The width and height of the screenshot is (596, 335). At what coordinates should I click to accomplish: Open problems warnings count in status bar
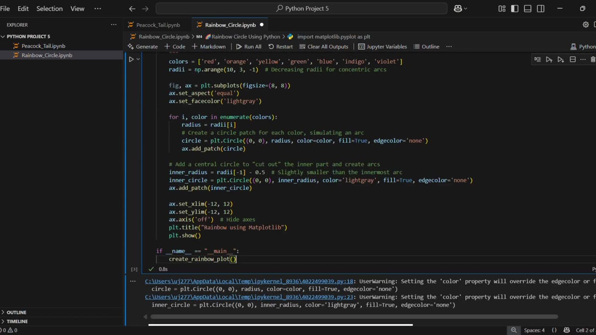9,330
